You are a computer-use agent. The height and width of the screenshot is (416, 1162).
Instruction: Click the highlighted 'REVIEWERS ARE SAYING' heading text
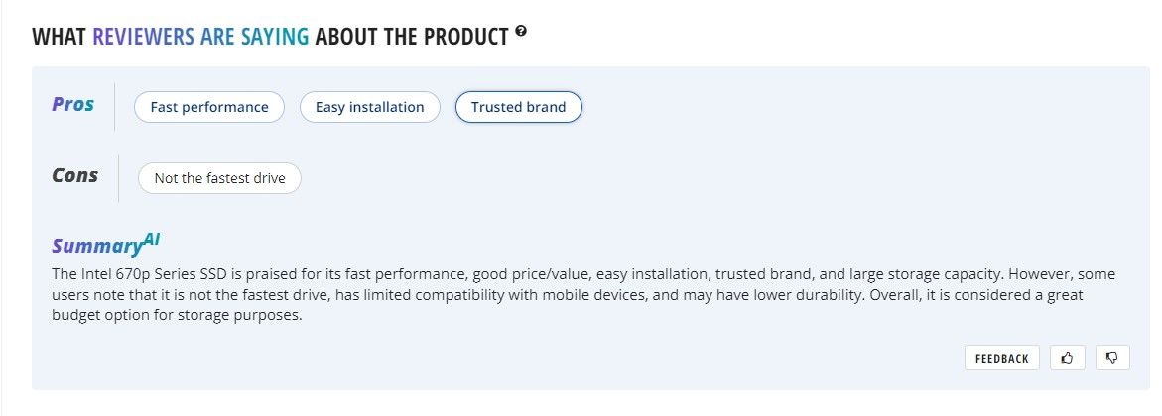pos(200,38)
